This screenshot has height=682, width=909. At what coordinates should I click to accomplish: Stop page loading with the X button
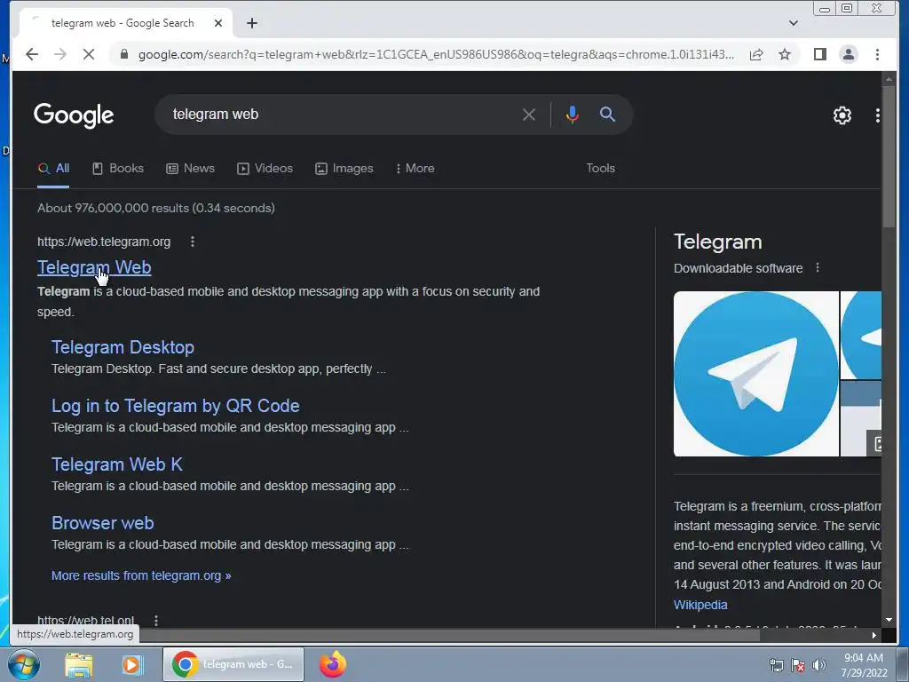pos(89,54)
